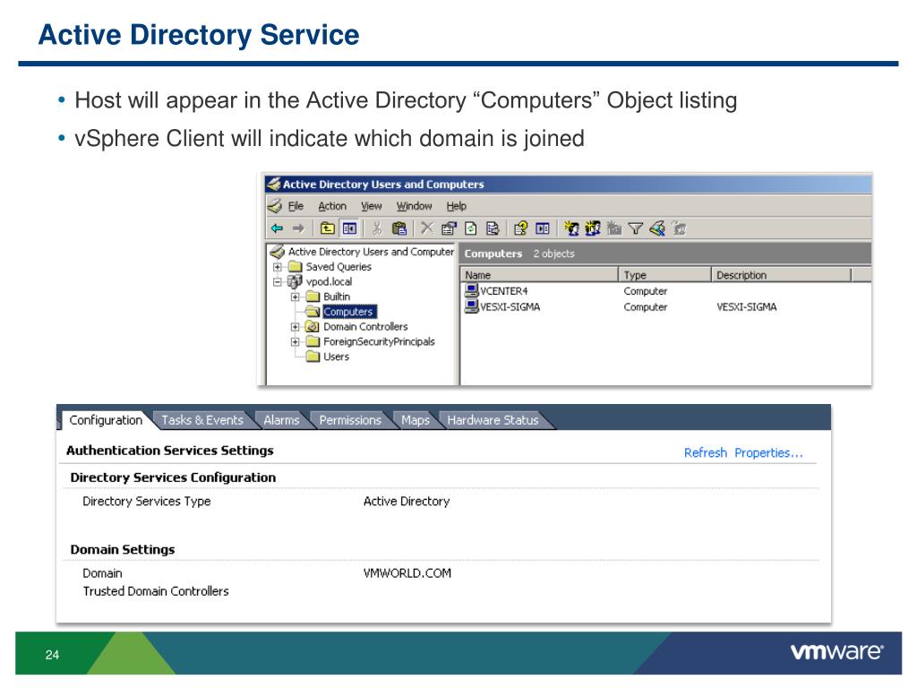Select Active Directory Users and Computers root
917x688 pixels.
pos(371,252)
